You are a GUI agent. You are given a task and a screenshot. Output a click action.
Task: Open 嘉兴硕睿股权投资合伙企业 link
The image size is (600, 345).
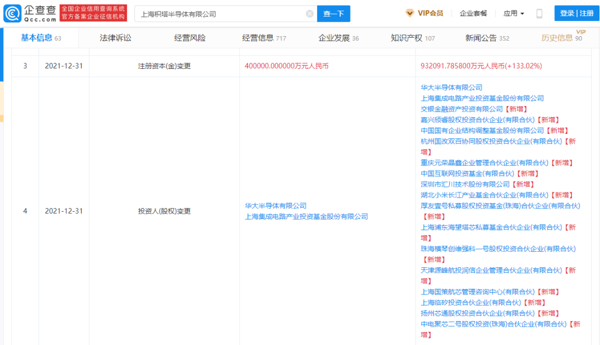478,119
